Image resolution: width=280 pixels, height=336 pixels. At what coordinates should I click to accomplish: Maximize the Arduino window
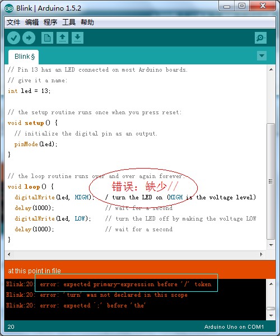[x=242, y=6]
